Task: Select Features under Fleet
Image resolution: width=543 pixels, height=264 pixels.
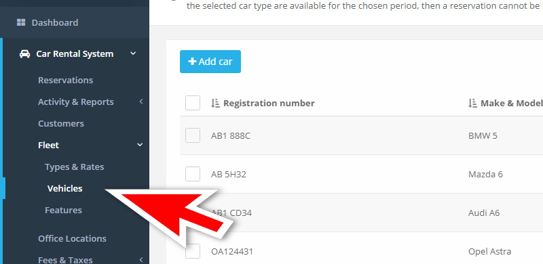Action: [x=63, y=210]
